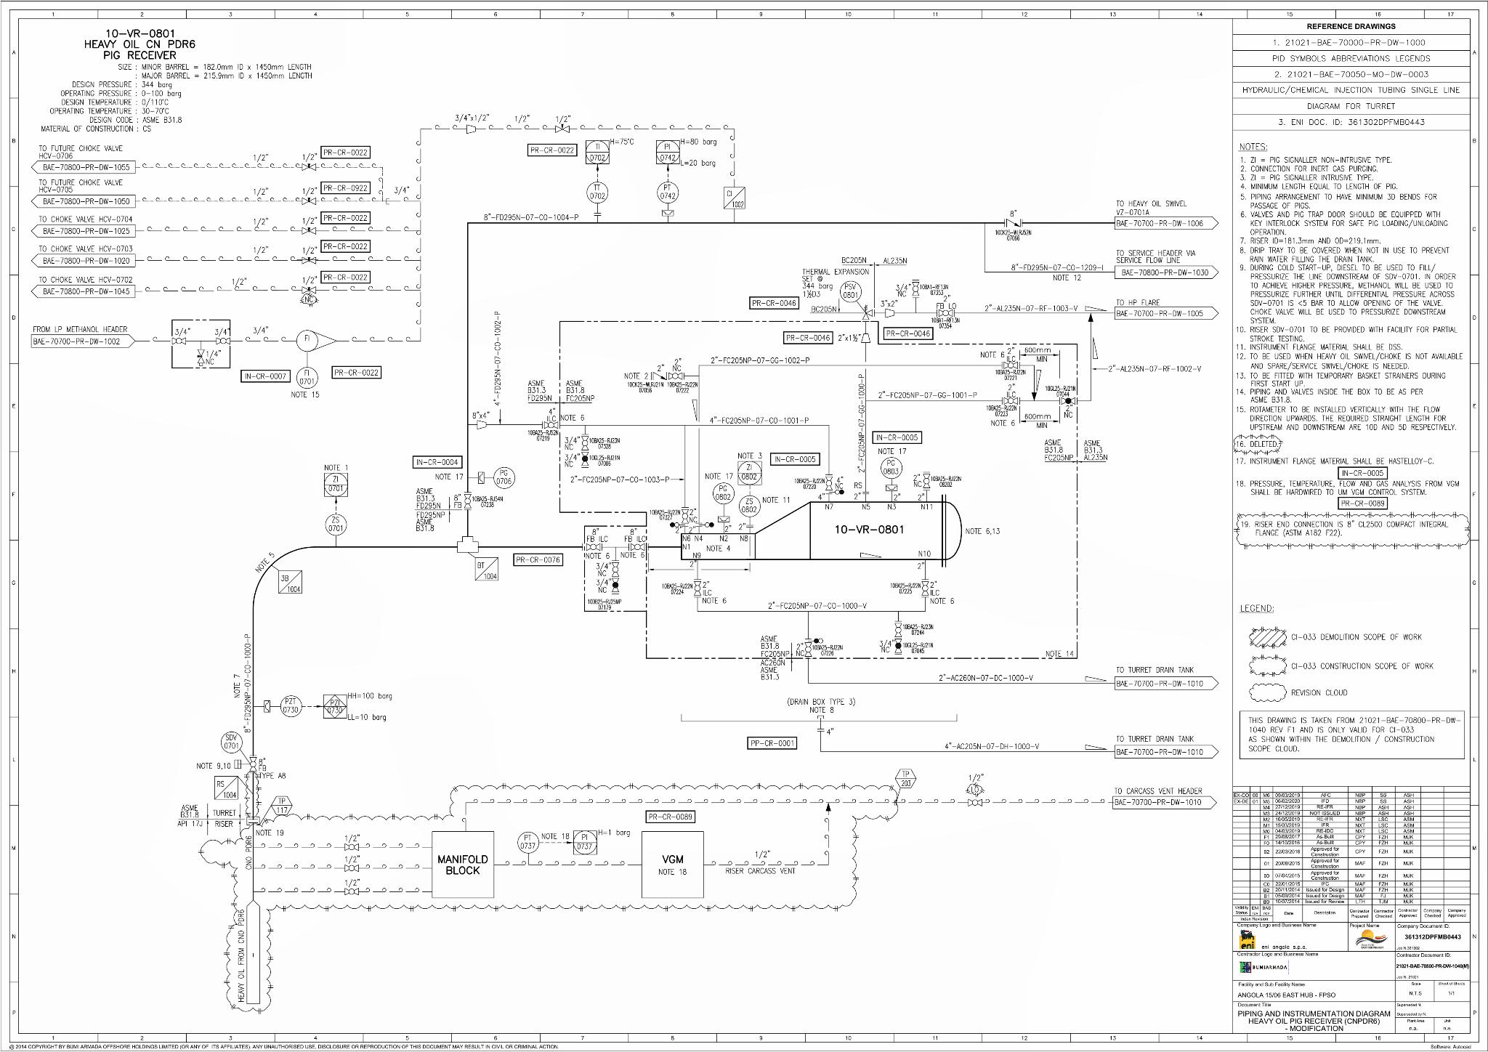Click the PP-CR-0001 reference tag
Image resolution: width=1488 pixels, height=1052 pixels.
[x=772, y=743]
